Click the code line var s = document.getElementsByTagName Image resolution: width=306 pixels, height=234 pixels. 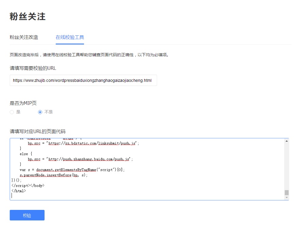coord(72,170)
